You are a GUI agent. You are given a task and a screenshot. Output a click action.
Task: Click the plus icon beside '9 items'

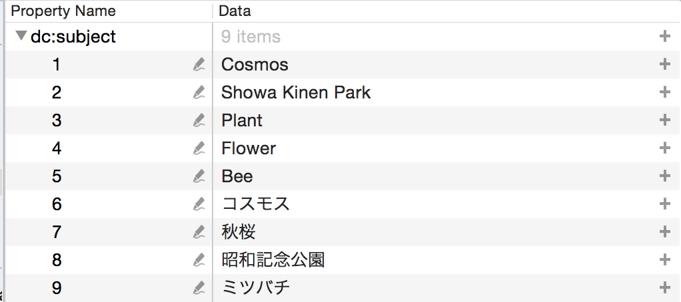coord(664,37)
